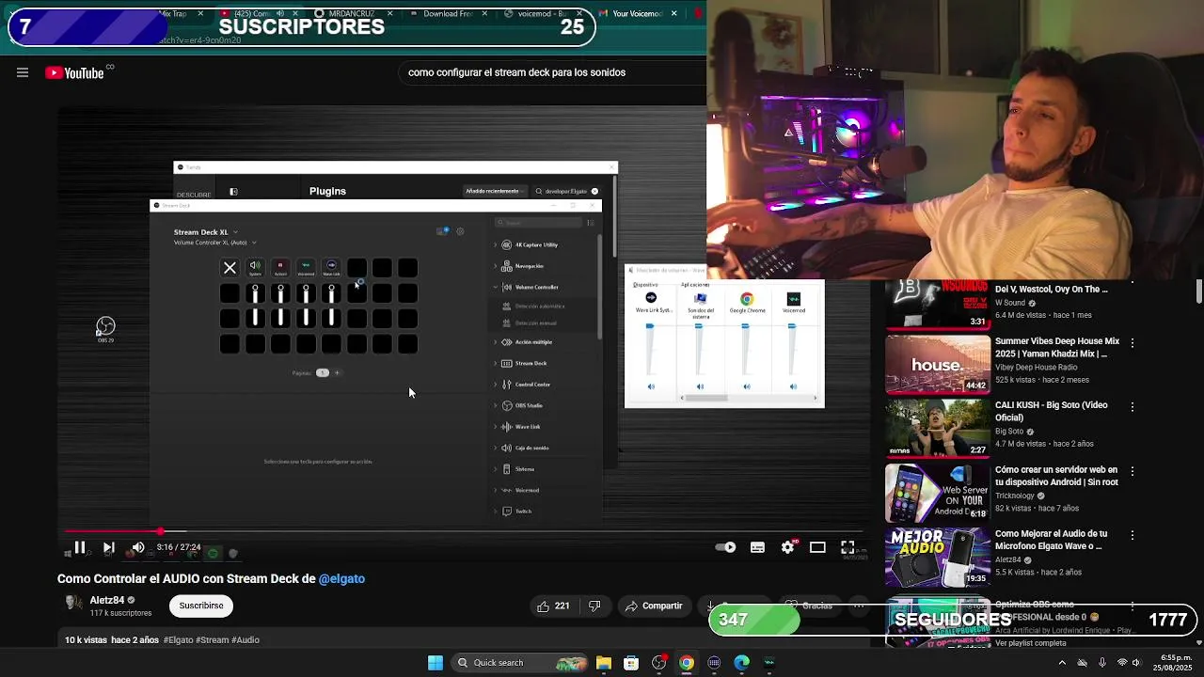Screen dimensions: 1204x677
Task: Open the Aletz84 channel name link
Action: click(x=107, y=600)
